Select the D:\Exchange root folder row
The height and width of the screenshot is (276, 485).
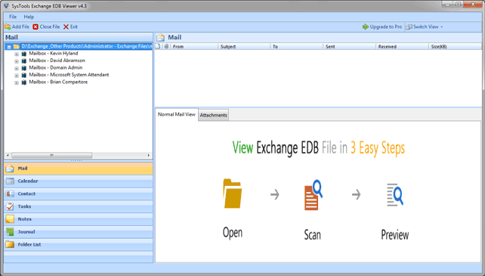(86, 46)
